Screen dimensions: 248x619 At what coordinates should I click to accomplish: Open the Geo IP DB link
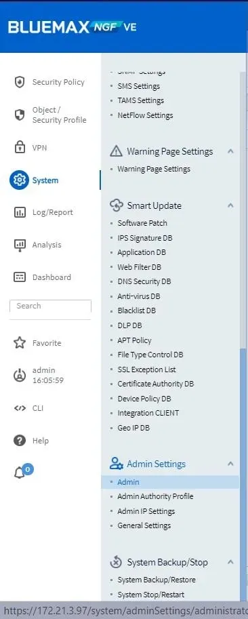pos(133,428)
